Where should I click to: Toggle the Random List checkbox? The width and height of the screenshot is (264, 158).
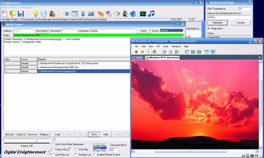[x=76, y=155]
